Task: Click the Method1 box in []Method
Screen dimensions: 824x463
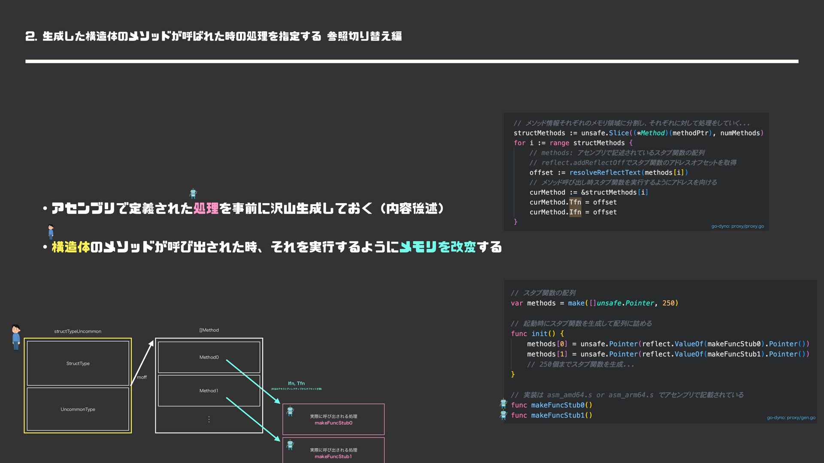Action: coord(209,391)
